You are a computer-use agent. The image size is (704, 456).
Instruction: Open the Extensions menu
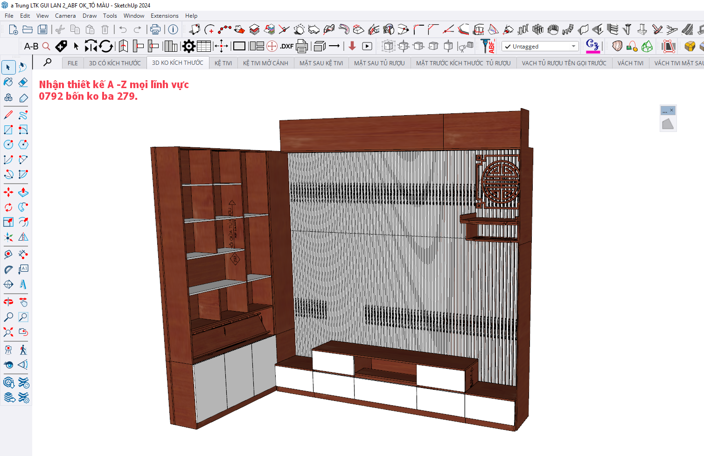[164, 16]
